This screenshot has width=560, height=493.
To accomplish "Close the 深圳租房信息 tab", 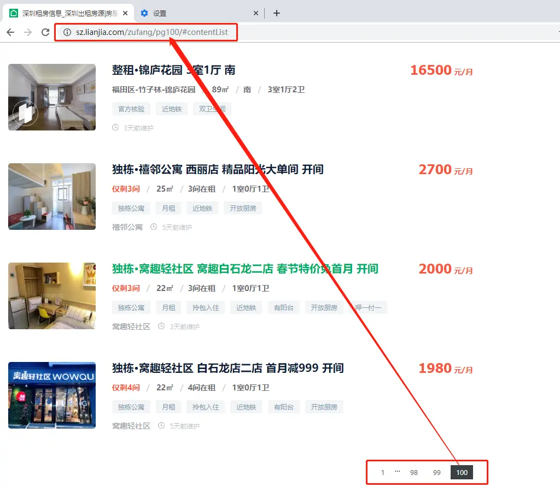I will 125,13.
